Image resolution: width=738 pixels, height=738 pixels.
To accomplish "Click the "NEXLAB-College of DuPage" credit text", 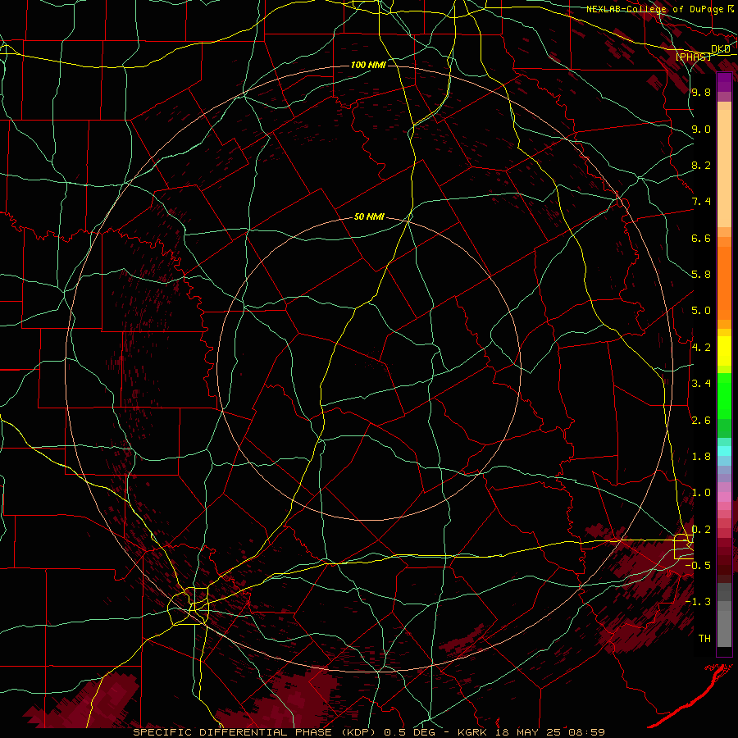I will 654,9.
